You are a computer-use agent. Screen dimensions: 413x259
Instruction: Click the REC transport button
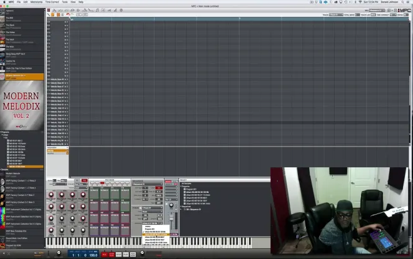pos(105,255)
